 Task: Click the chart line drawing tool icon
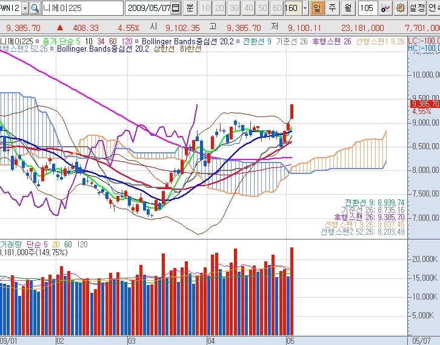coord(385,8)
